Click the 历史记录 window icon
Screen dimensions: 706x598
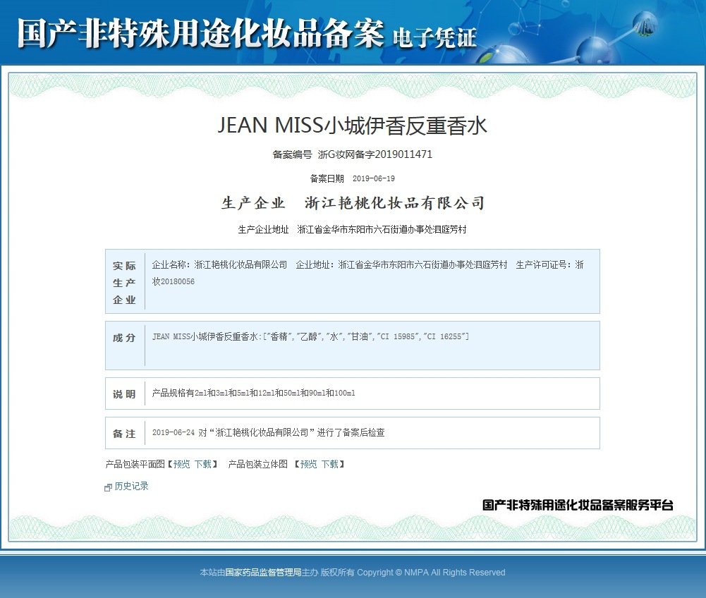coord(108,487)
